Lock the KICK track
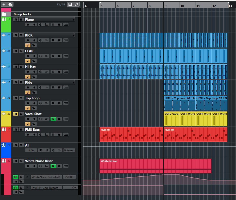This screenshot has height=200, width=236. coord(34,45)
